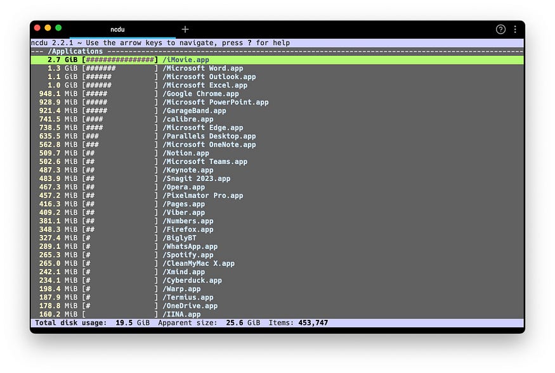
Task: Click the 948.1 MiB size value
Action: (x=58, y=94)
